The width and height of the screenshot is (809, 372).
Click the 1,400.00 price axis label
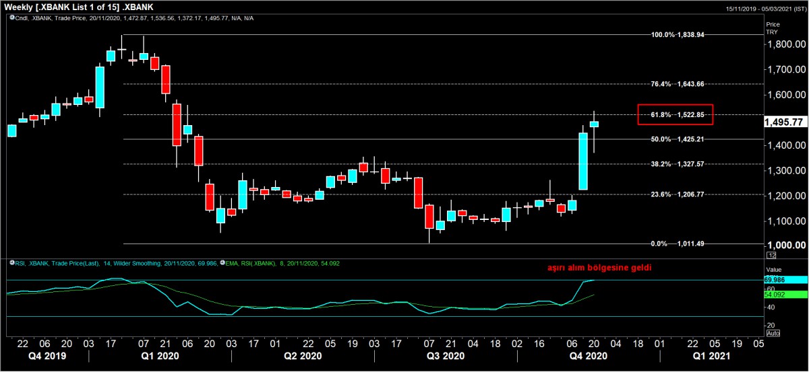787,145
